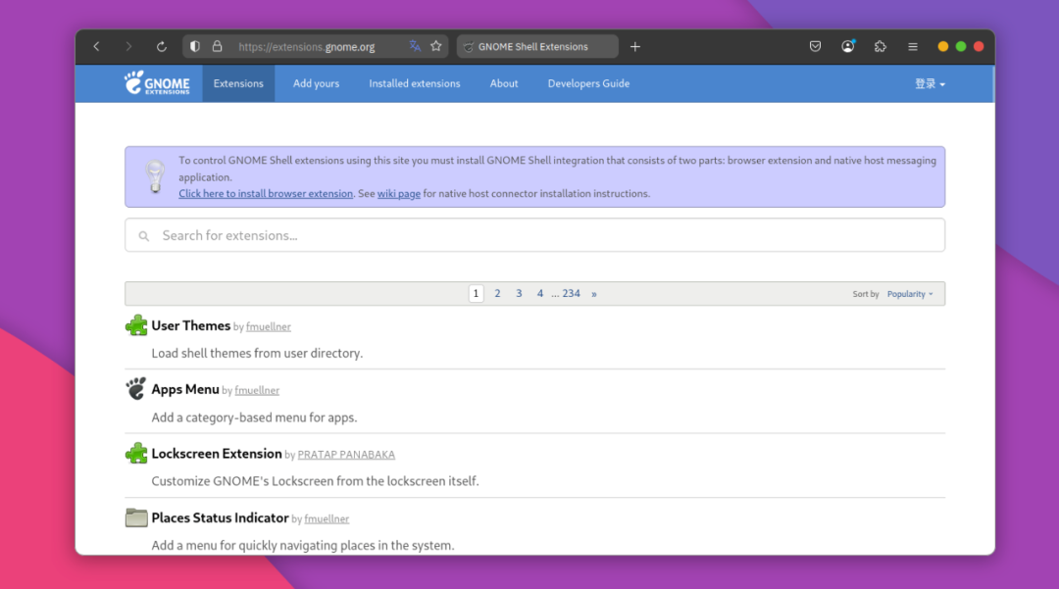This screenshot has height=589, width=1059.
Task: Click the lightbulb icon in the notice
Action: [x=155, y=176]
